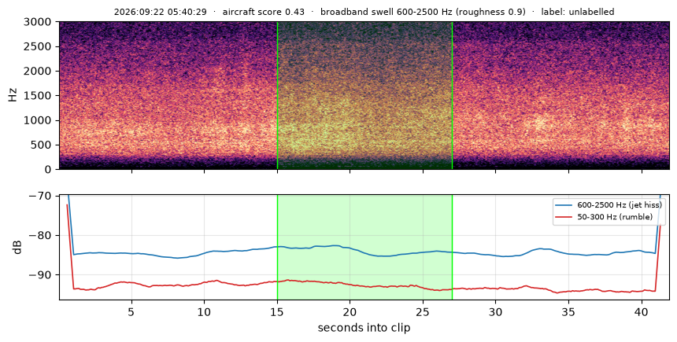
Task: Click the 40 second tick label
Action: click(642, 311)
